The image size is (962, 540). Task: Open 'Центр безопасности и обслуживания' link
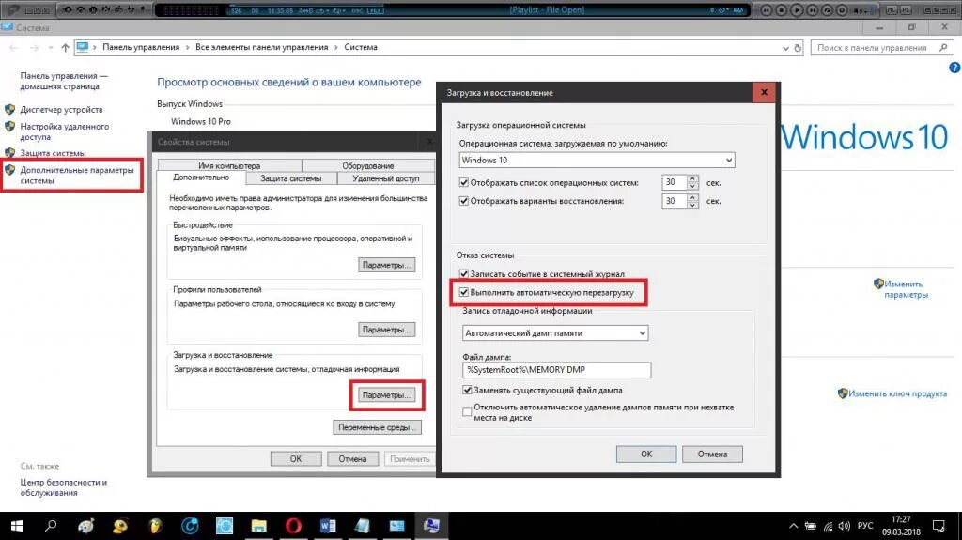tap(63, 487)
